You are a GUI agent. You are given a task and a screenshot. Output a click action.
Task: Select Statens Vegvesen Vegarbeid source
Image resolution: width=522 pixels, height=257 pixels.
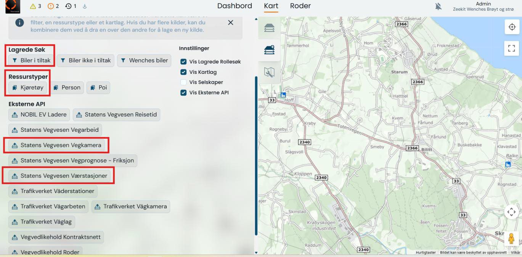point(55,130)
